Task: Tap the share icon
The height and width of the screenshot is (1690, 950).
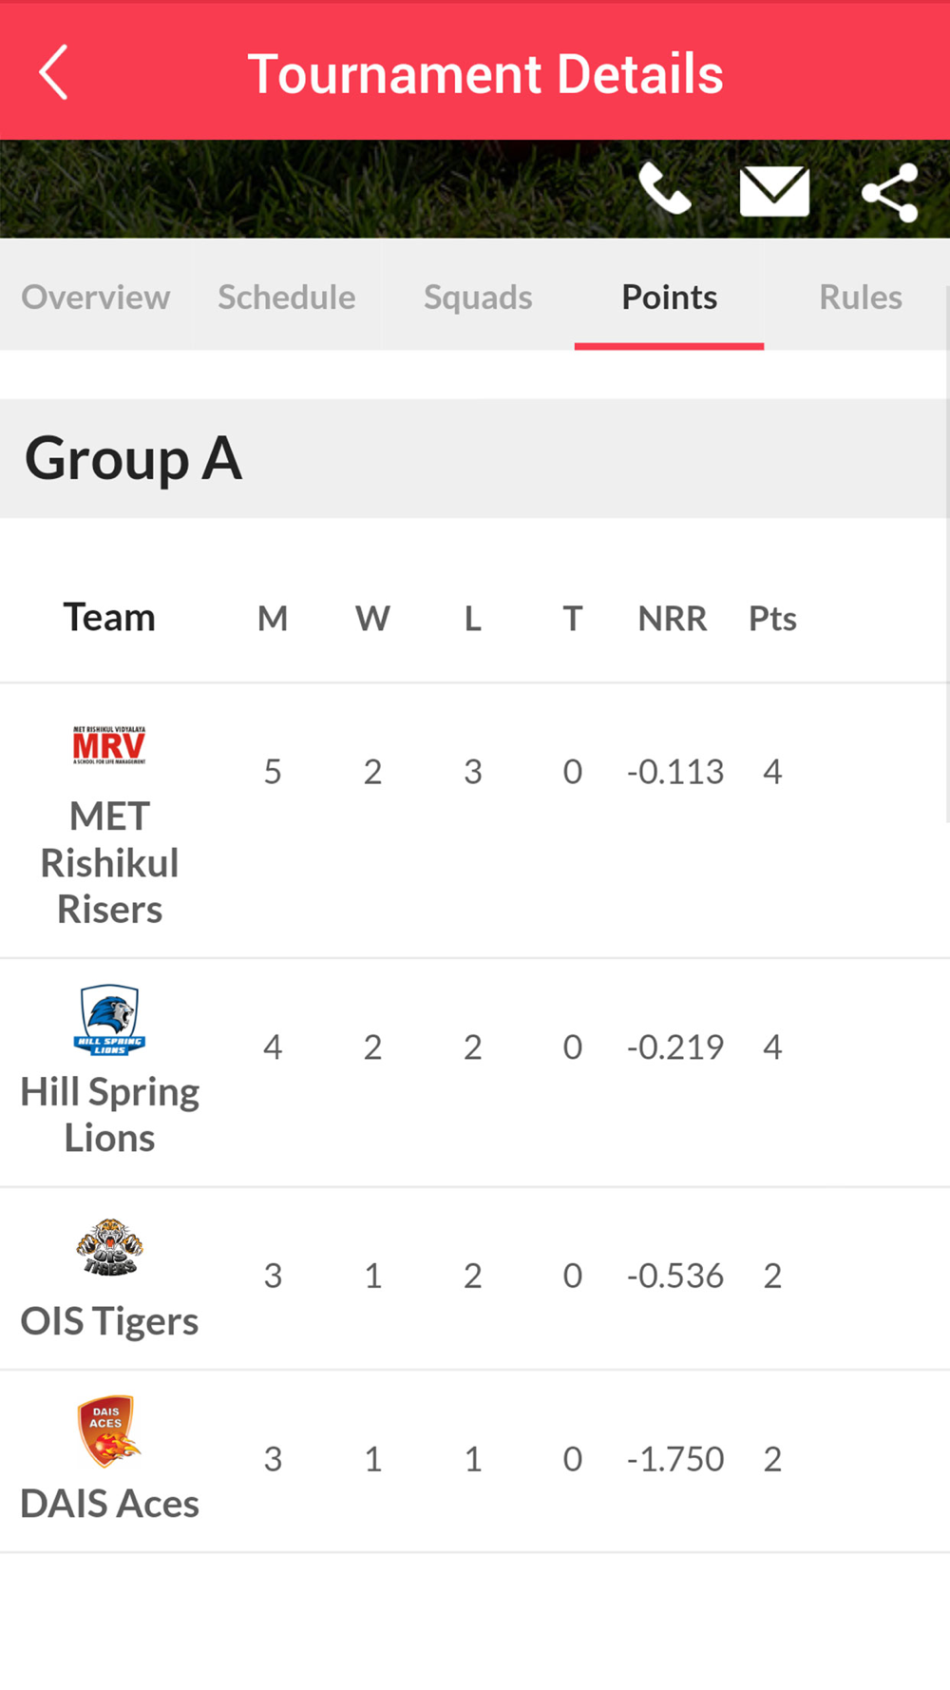Action: click(x=890, y=193)
